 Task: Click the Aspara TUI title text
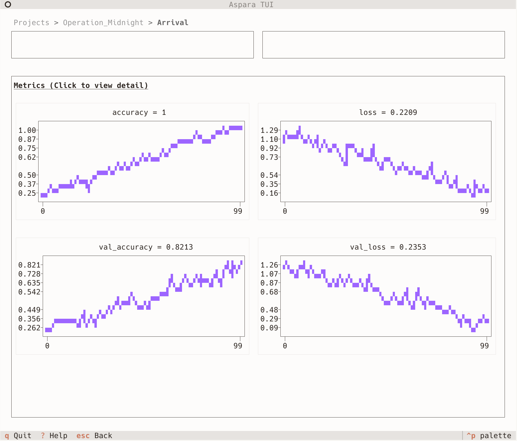[251, 4]
